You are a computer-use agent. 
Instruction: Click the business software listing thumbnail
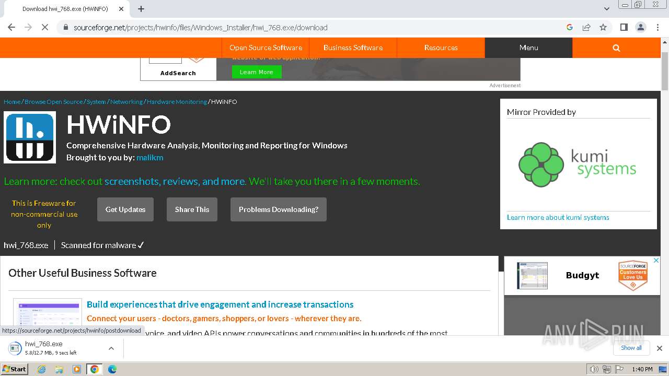(x=48, y=317)
